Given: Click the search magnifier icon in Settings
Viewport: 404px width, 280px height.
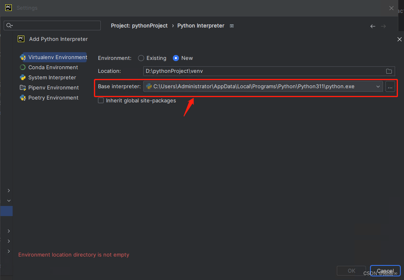Looking at the screenshot, I should click(x=9, y=25).
